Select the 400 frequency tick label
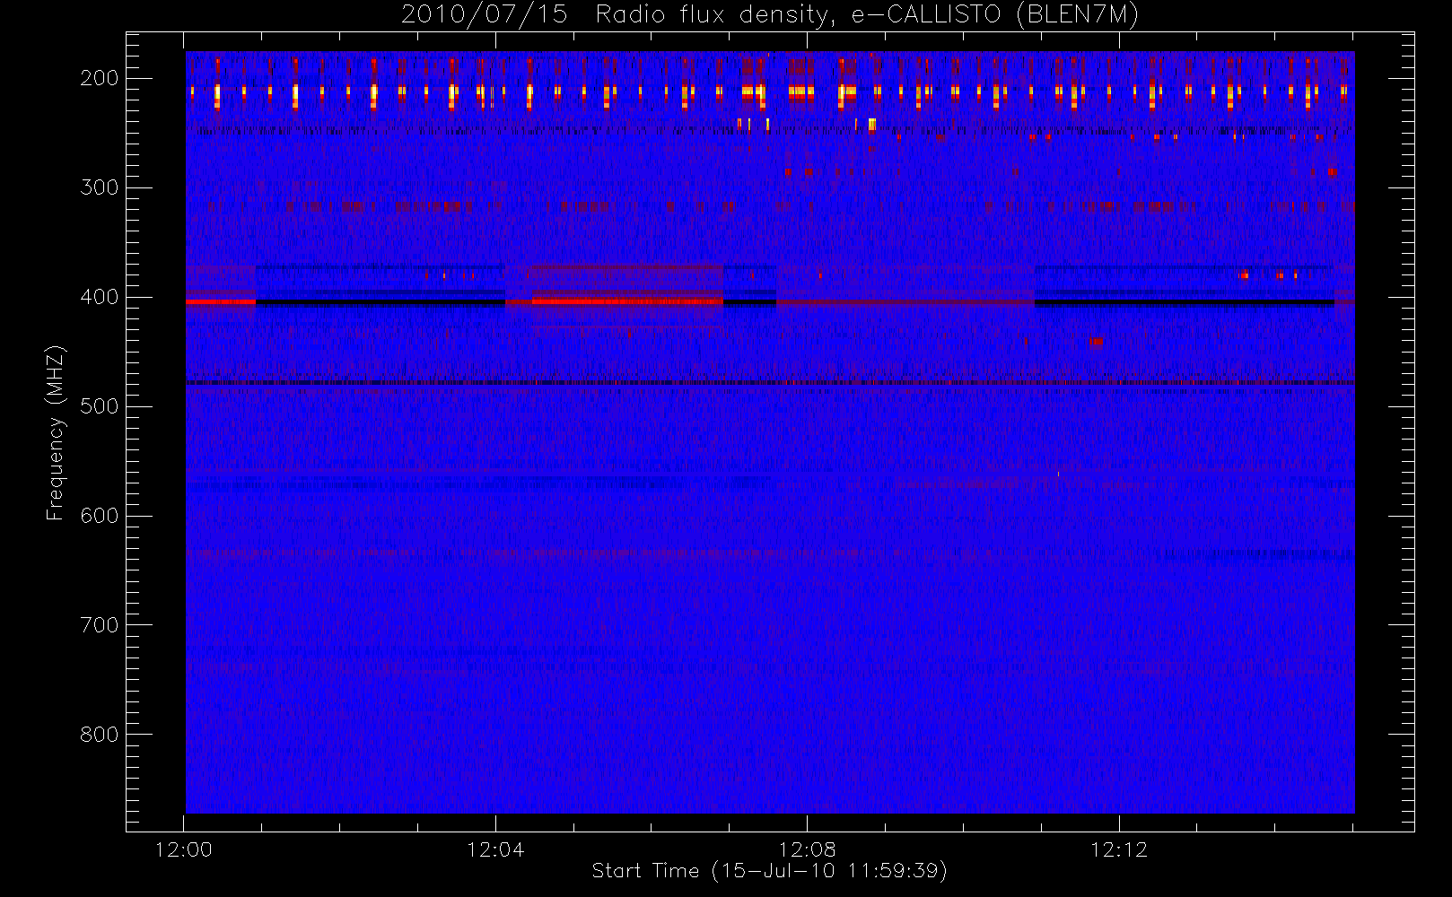1452x897 pixels. [x=100, y=297]
